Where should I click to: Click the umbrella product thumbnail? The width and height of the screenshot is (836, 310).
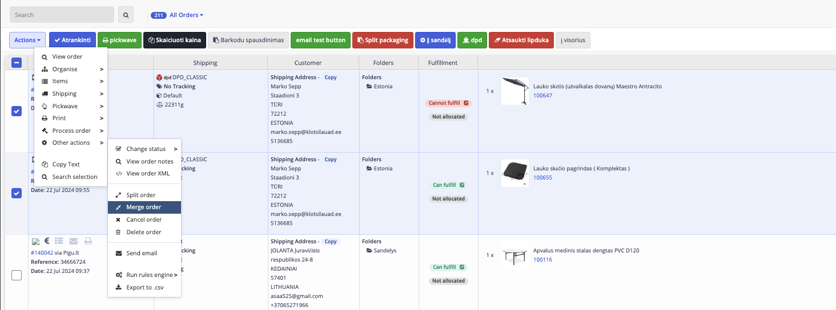515,91
